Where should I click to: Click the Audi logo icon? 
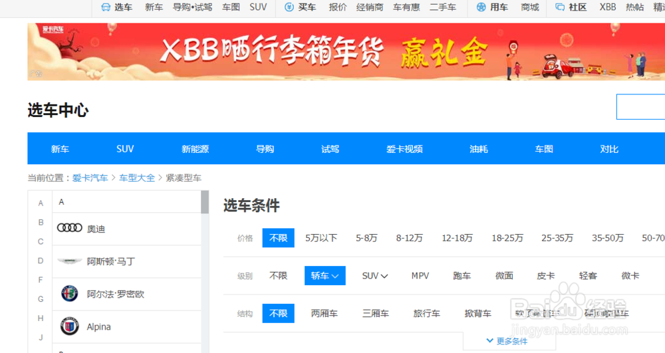point(70,228)
